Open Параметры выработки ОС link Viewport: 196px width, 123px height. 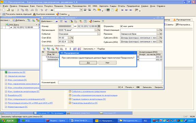pos(85,103)
